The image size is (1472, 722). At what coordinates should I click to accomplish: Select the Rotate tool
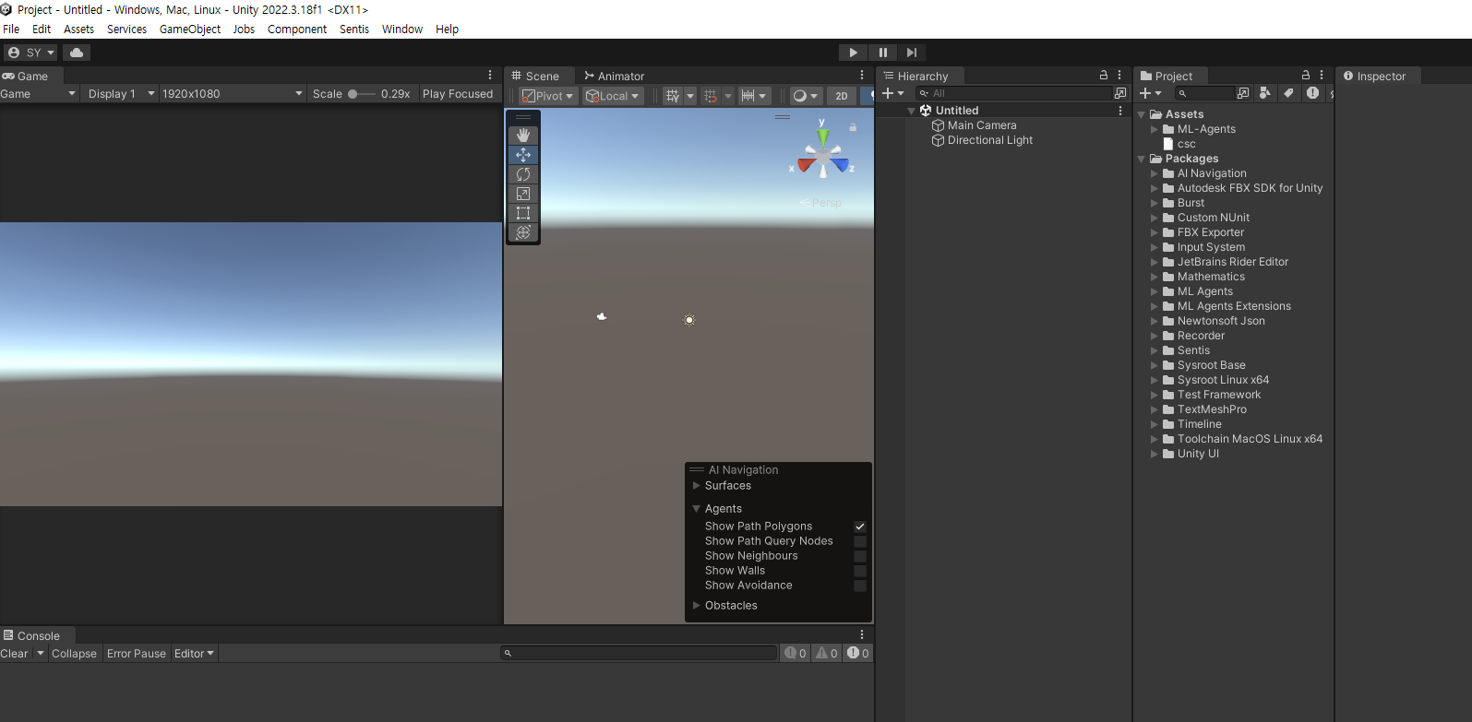pyautogui.click(x=523, y=174)
